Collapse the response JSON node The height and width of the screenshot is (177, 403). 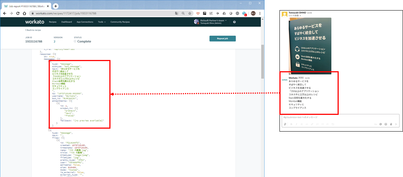click(54, 54)
